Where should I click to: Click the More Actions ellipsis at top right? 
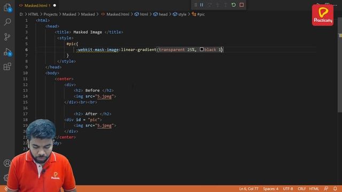[x=336, y=5]
